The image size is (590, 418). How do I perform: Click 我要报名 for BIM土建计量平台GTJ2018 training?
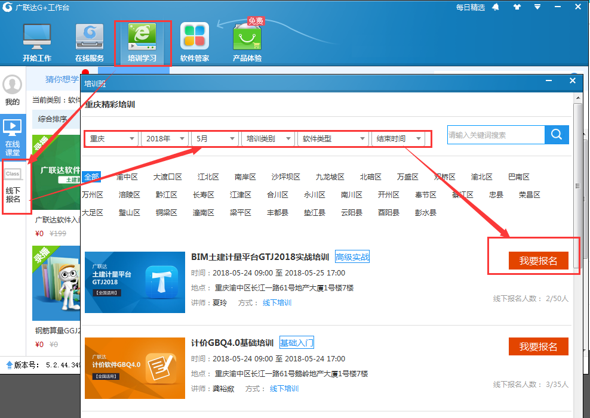pyautogui.click(x=539, y=261)
